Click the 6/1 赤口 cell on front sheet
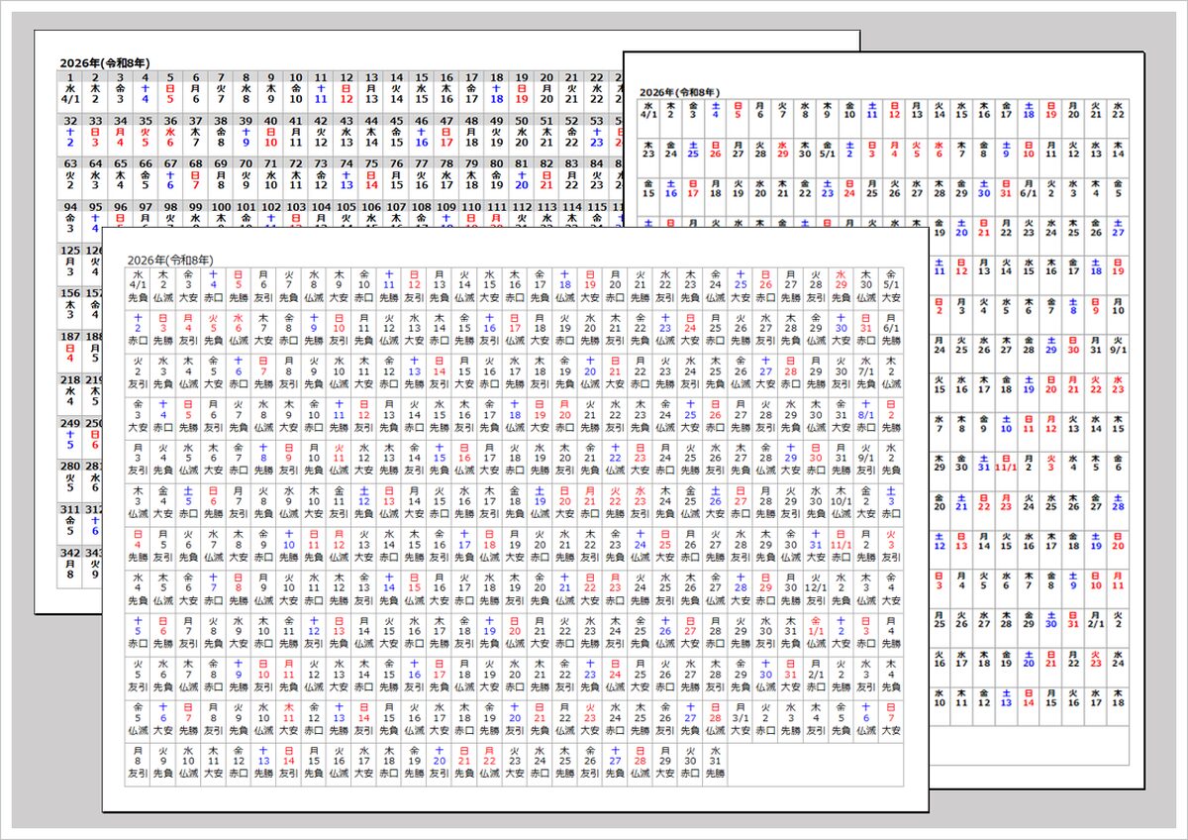The height and width of the screenshot is (840, 1188). [x=889, y=329]
